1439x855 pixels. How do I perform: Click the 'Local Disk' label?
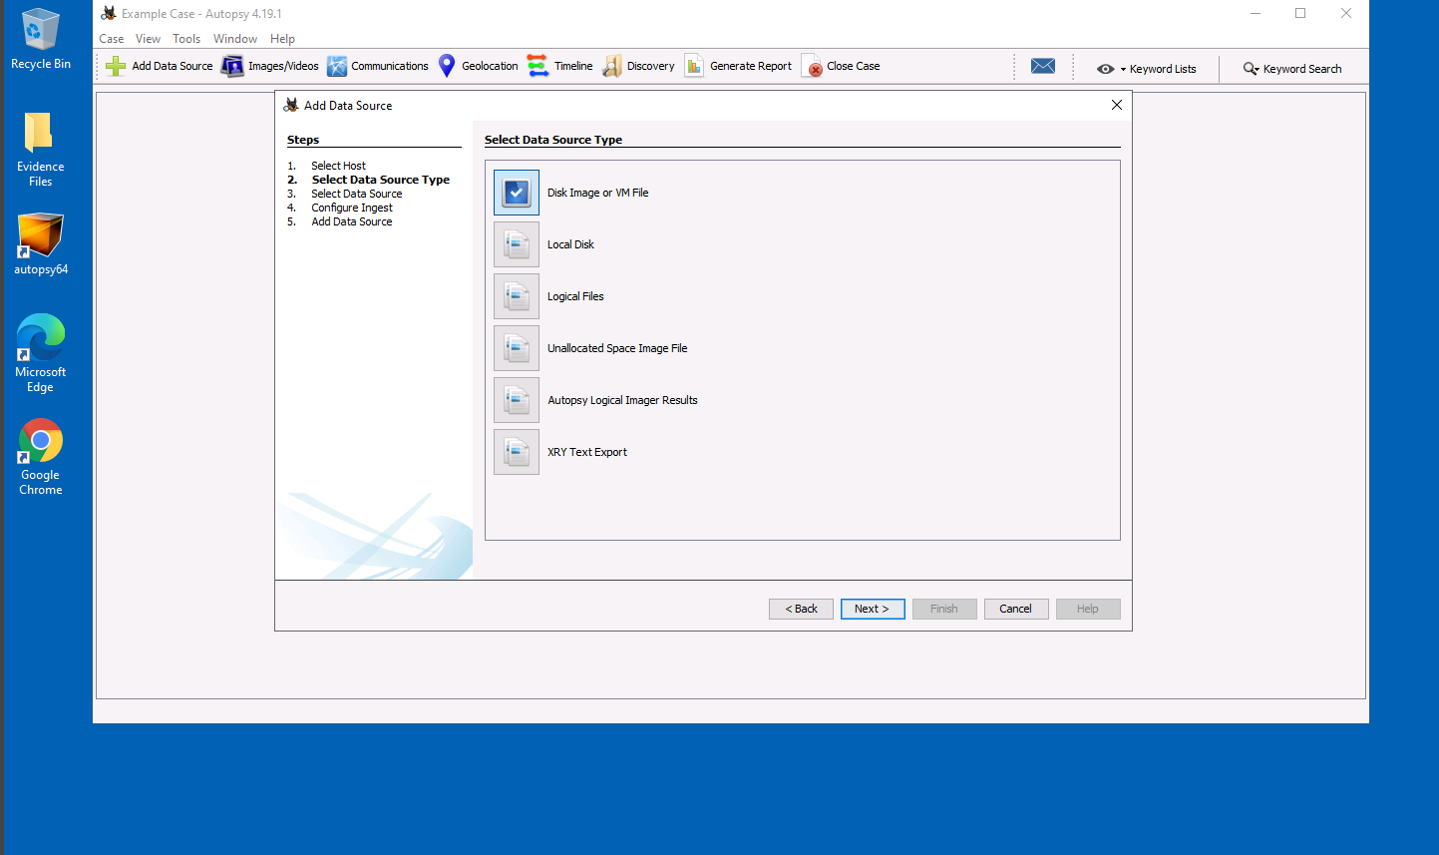point(570,244)
